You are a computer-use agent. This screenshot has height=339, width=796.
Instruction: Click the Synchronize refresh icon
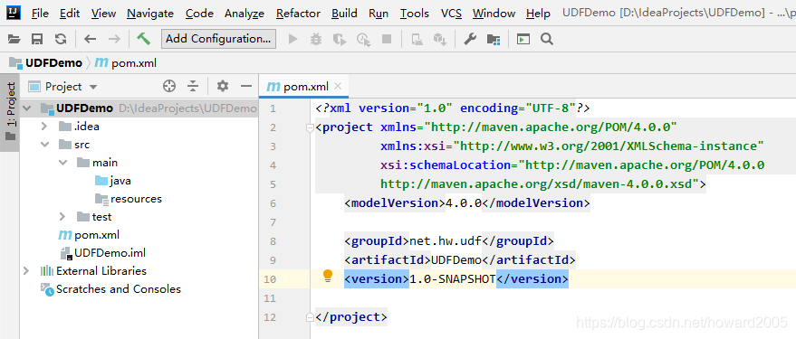(61, 39)
